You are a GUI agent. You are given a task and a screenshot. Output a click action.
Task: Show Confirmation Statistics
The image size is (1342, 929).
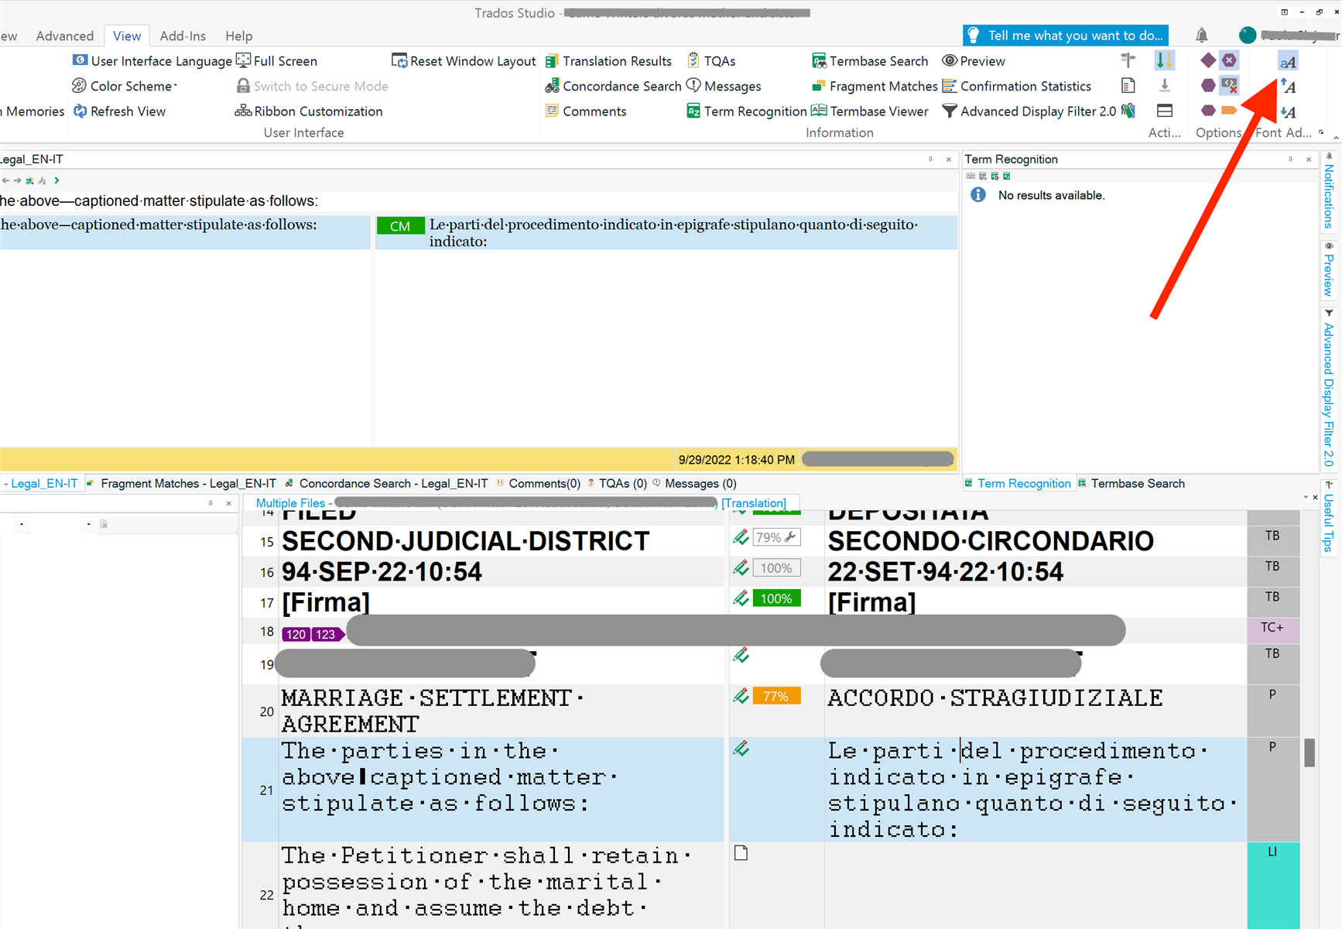point(1016,86)
